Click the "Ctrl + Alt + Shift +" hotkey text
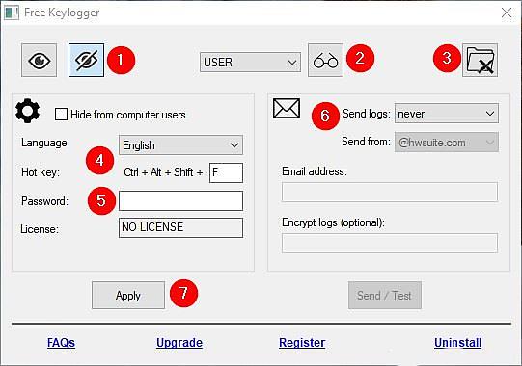Viewport: 522px width, 366px height. point(163,172)
